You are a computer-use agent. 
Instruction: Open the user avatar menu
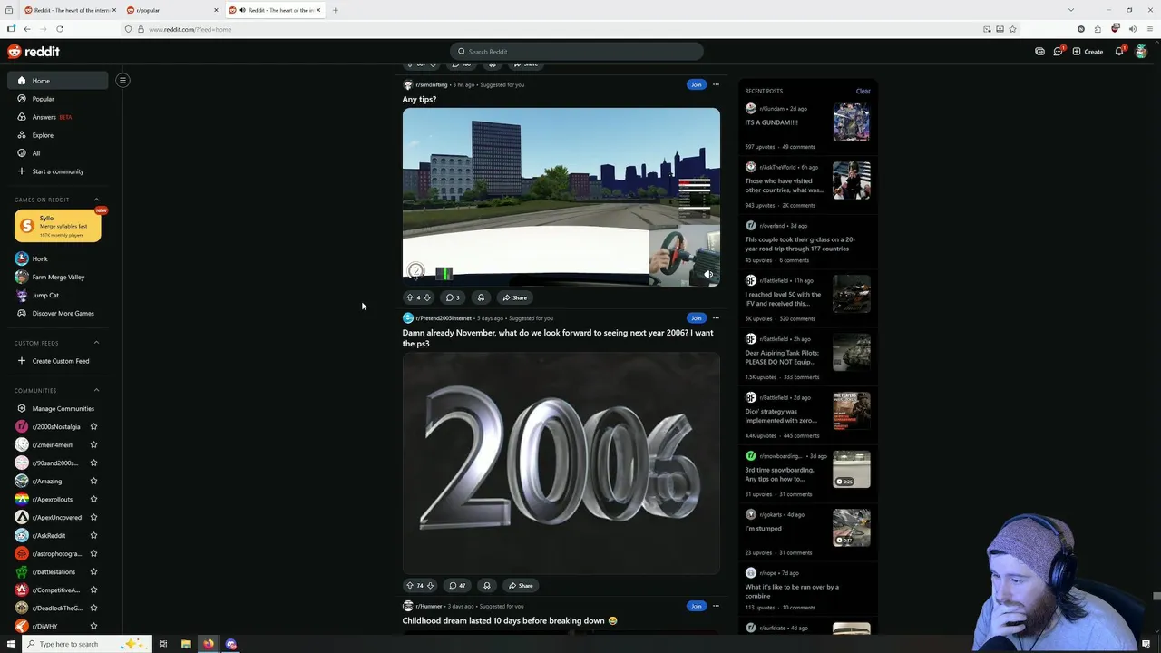[1141, 52]
